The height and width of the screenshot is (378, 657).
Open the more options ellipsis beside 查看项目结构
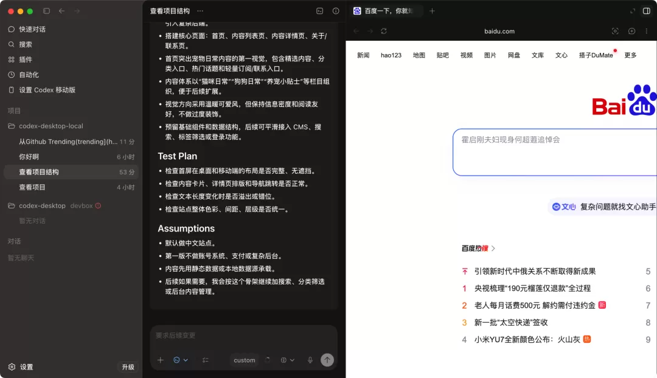click(x=200, y=11)
